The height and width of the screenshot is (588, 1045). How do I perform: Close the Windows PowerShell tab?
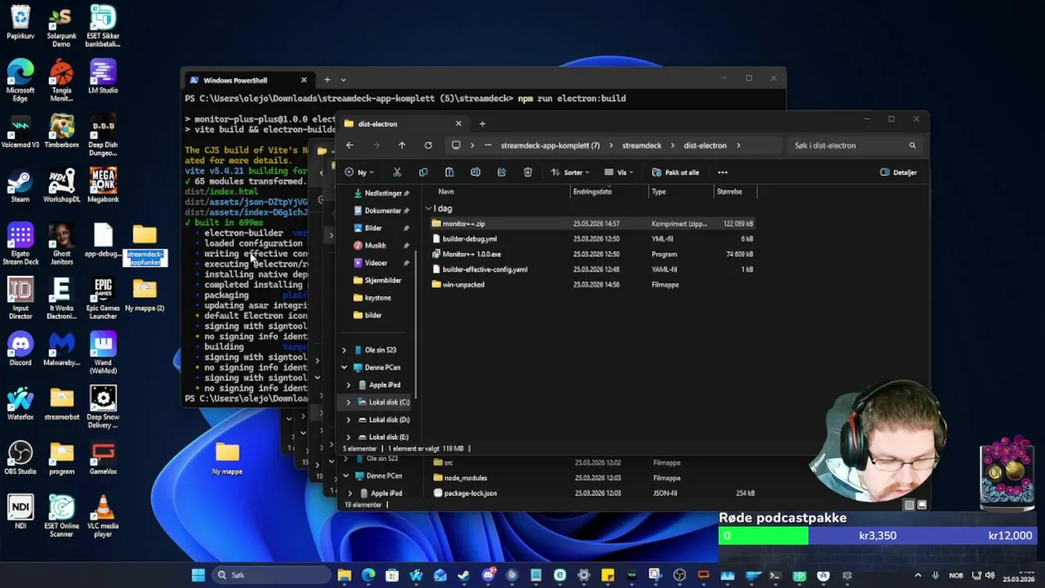point(304,80)
